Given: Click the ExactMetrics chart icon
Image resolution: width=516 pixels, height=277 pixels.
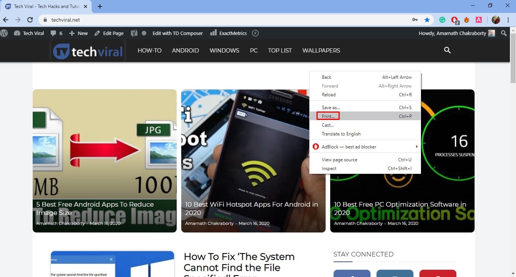Looking at the screenshot, I should 213,33.
